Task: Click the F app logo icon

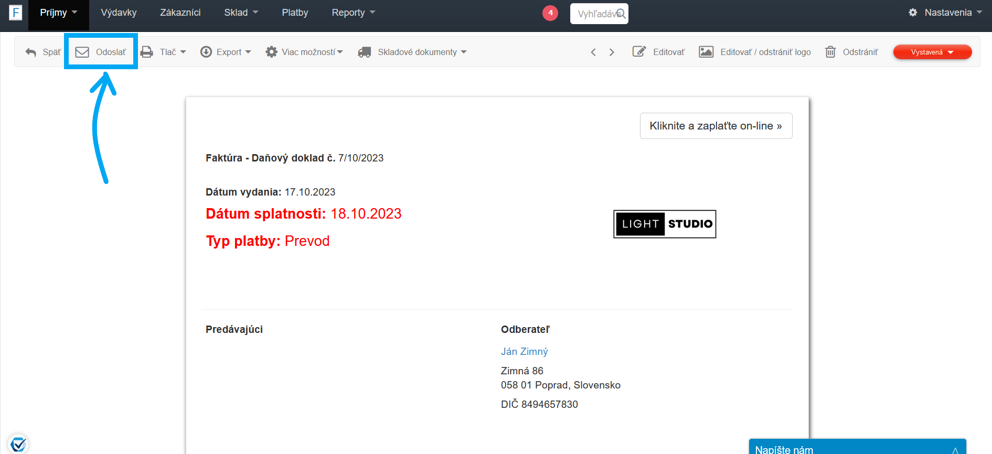Action: 16,13
